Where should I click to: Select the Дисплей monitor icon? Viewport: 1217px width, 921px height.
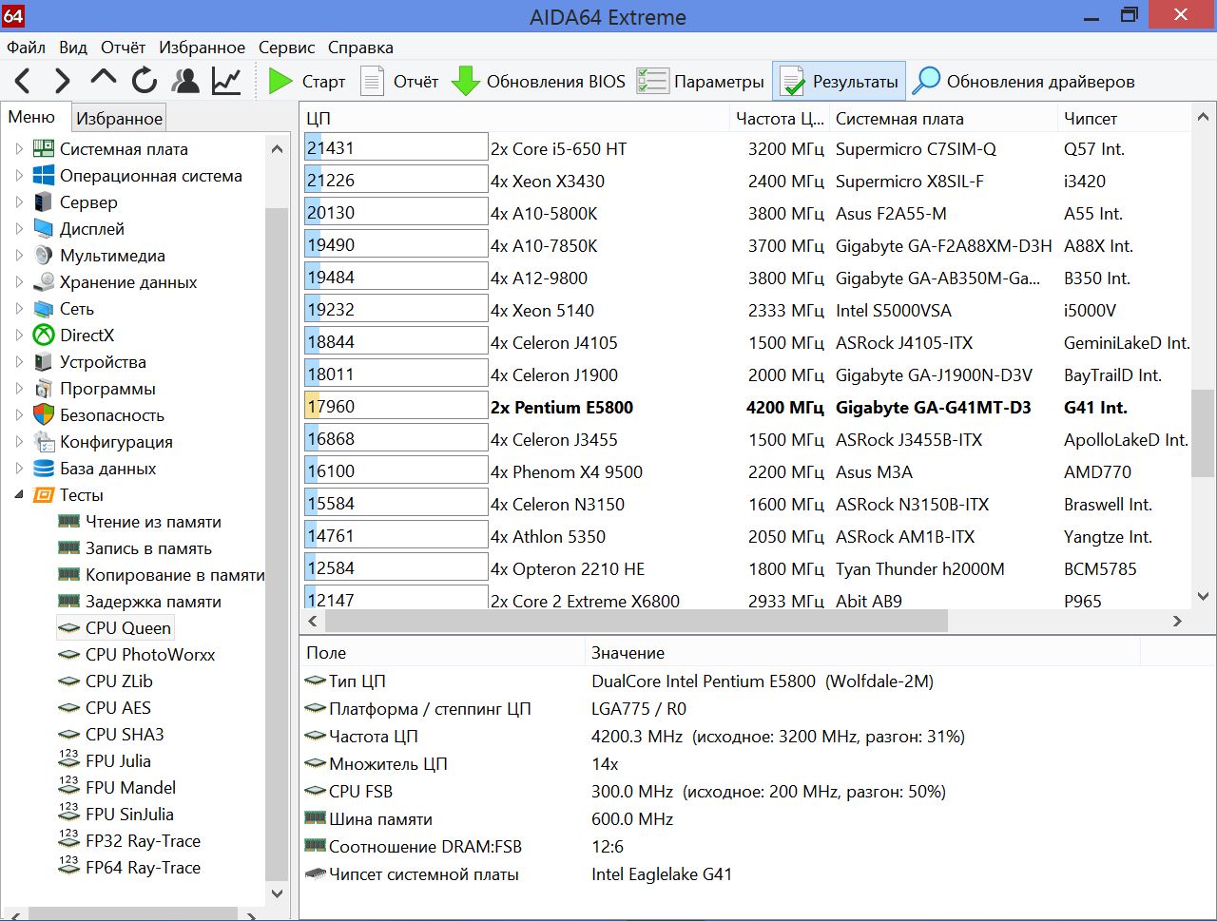click(44, 229)
